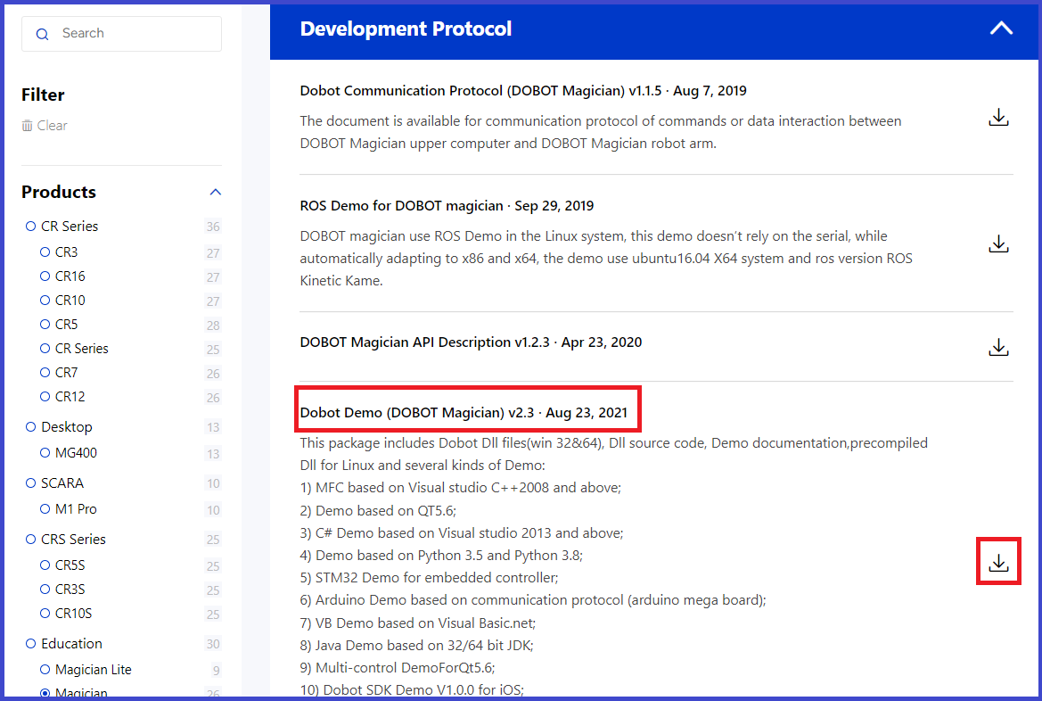Click the trash icon next to Clear

pos(26,125)
